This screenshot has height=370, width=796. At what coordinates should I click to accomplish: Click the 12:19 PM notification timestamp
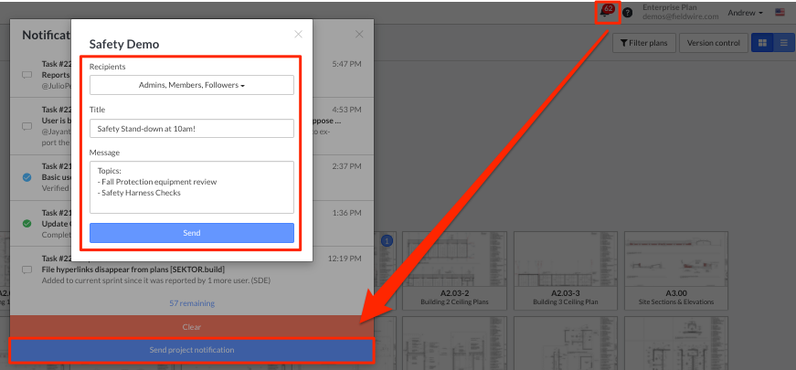point(345,259)
